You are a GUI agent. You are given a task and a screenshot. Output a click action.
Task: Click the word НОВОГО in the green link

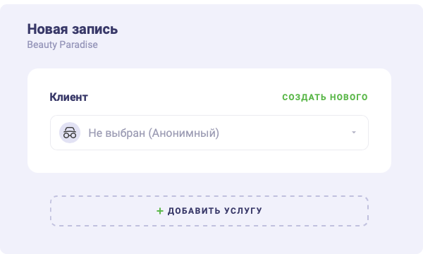click(349, 97)
